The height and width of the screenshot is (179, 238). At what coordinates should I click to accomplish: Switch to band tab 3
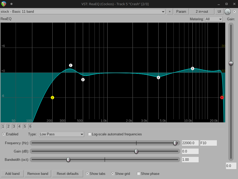[x=14, y=127]
